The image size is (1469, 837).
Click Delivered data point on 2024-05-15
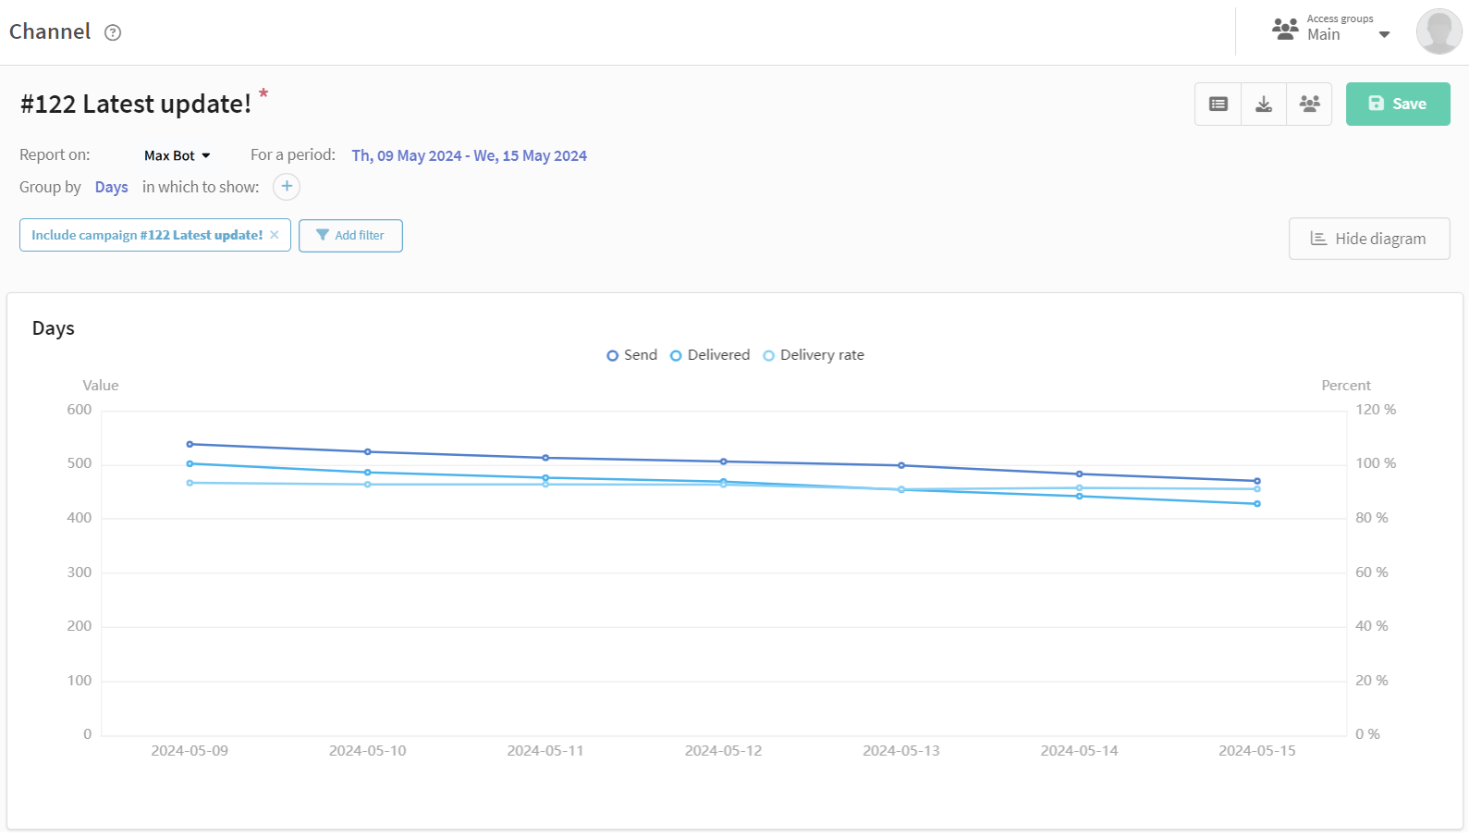(x=1257, y=504)
